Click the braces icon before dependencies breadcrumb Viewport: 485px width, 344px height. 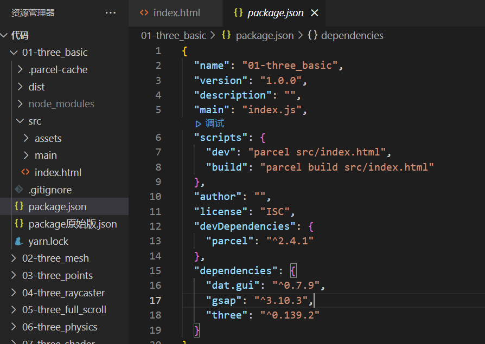[x=312, y=35]
